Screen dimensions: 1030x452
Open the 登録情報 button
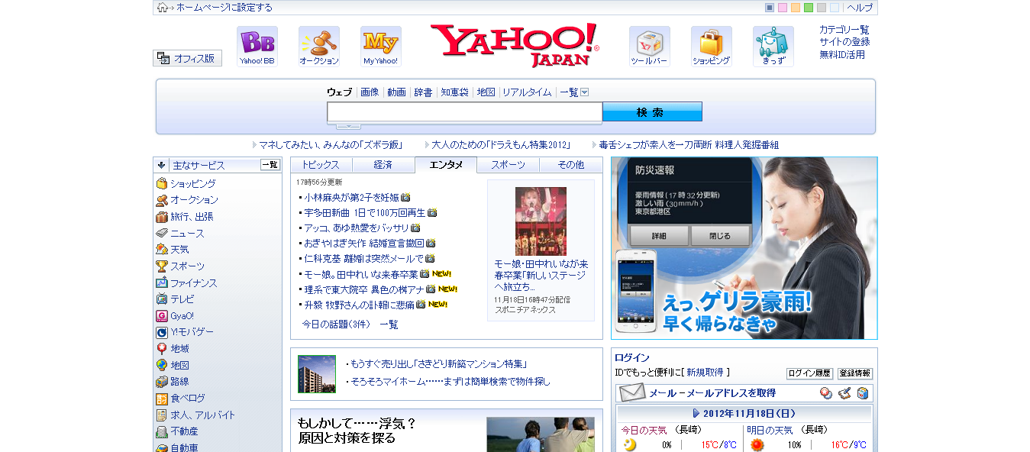pyautogui.click(x=855, y=373)
